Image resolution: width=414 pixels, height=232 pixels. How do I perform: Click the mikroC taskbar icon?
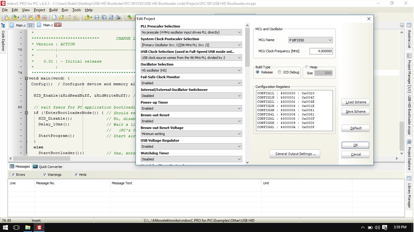tap(39, 227)
